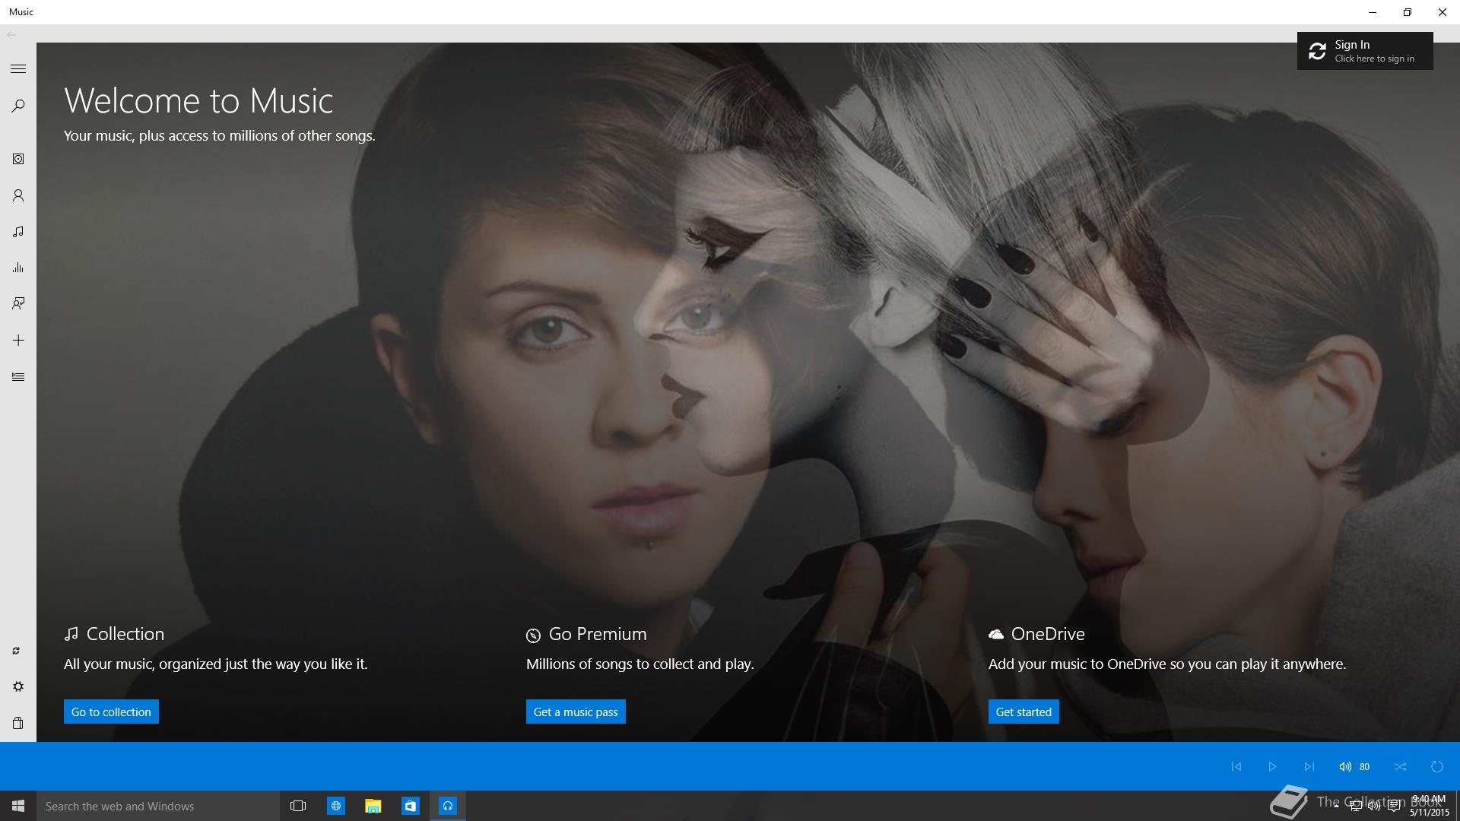The width and height of the screenshot is (1460, 821).
Task: Toggle shuffle playback
Action: point(1401,766)
